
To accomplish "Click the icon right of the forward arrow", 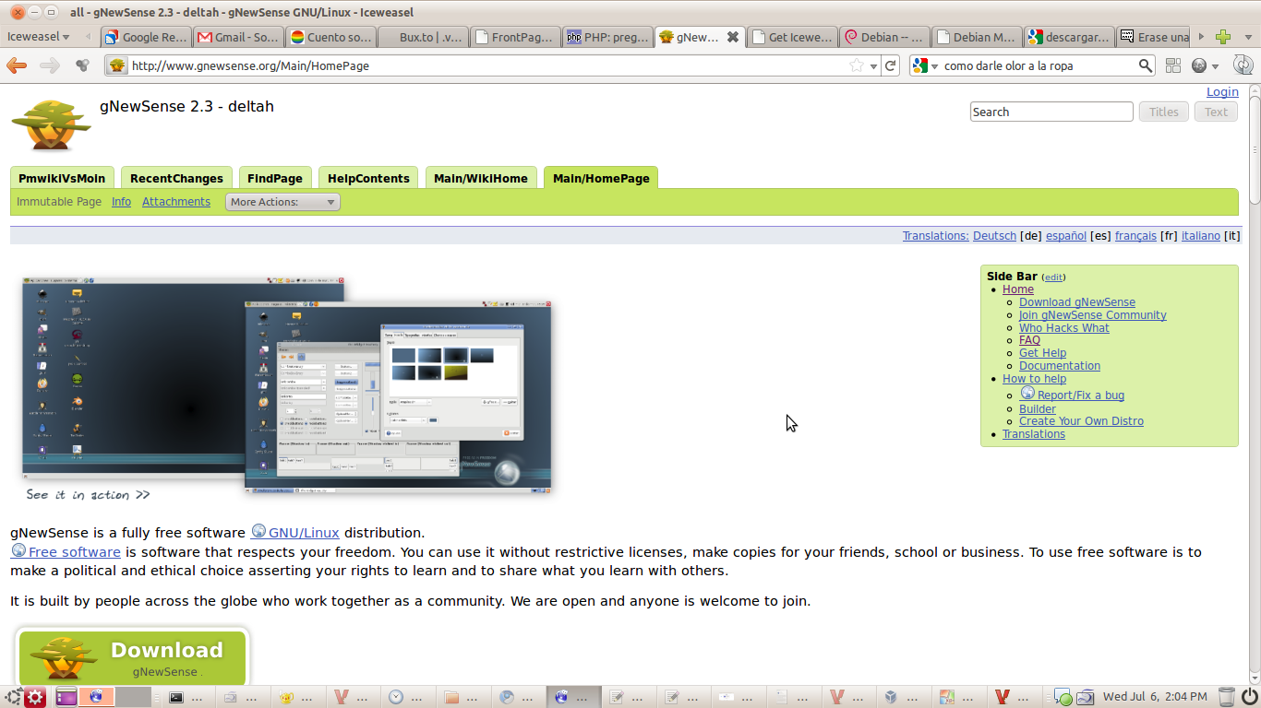I will click(82, 65).
